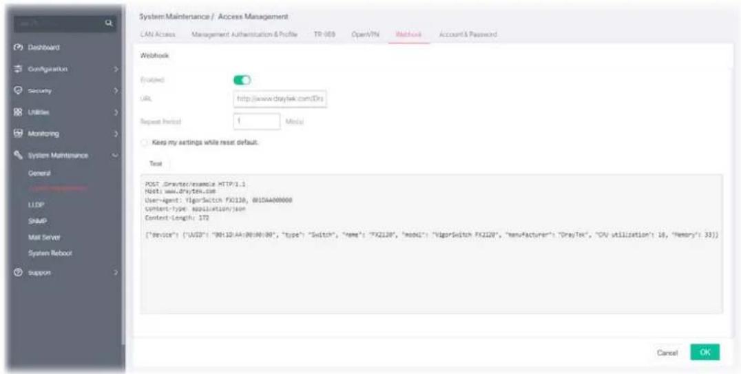The height and width of the screenshot is (374, 741).
Task: Open the SNMP submenu item
Action: coord(37,221)
